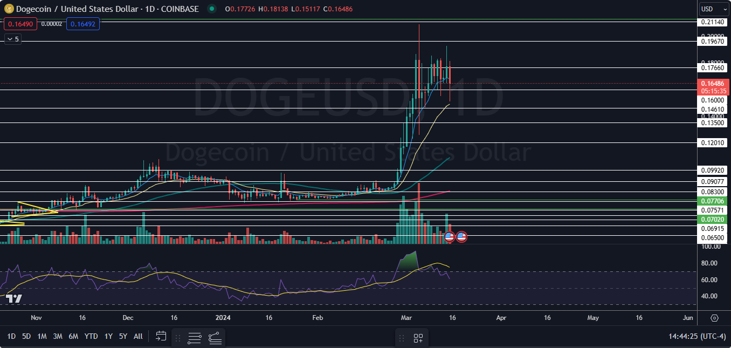Image resolution: width=731 pixels, height=348 pixels.
Task: Select the 5Y time range
Action: 123,336
